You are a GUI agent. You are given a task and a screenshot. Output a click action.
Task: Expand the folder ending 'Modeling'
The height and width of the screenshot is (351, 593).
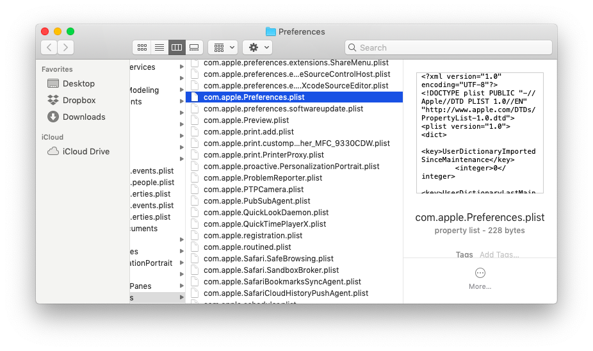(x=182, y=90)
